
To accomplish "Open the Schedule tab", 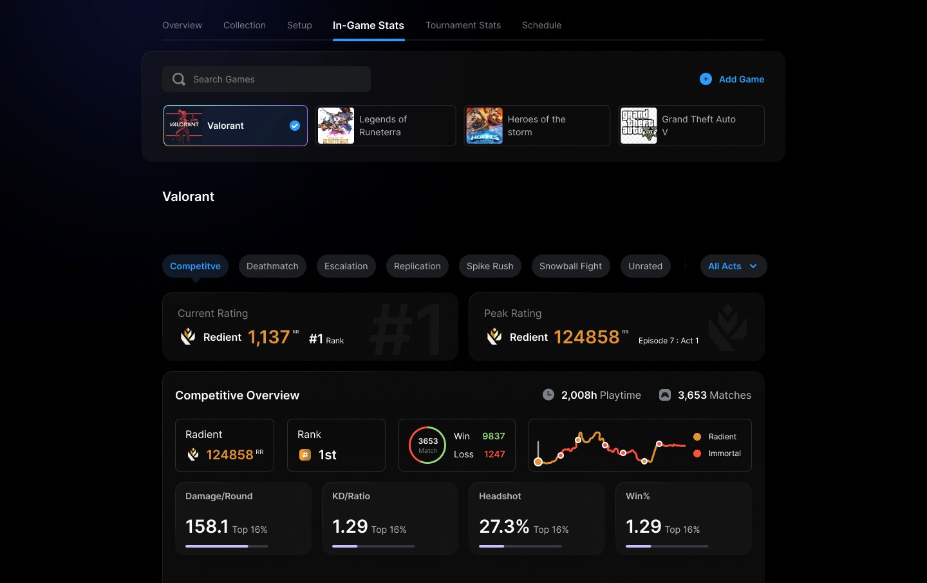I will click(541, 25).
